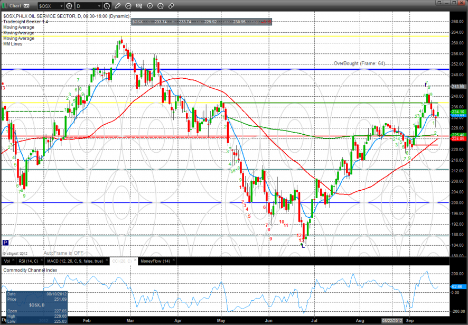The width and height of the screenshot is (468, 325).
Task: Click the third Moving Average label
Action: click(19, 38)
